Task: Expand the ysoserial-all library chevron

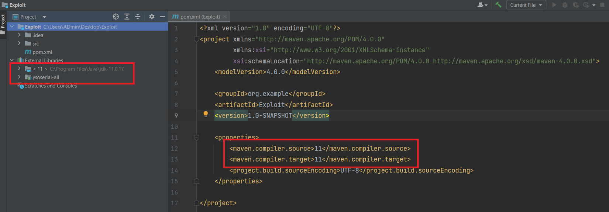Action: click(19, 77)
